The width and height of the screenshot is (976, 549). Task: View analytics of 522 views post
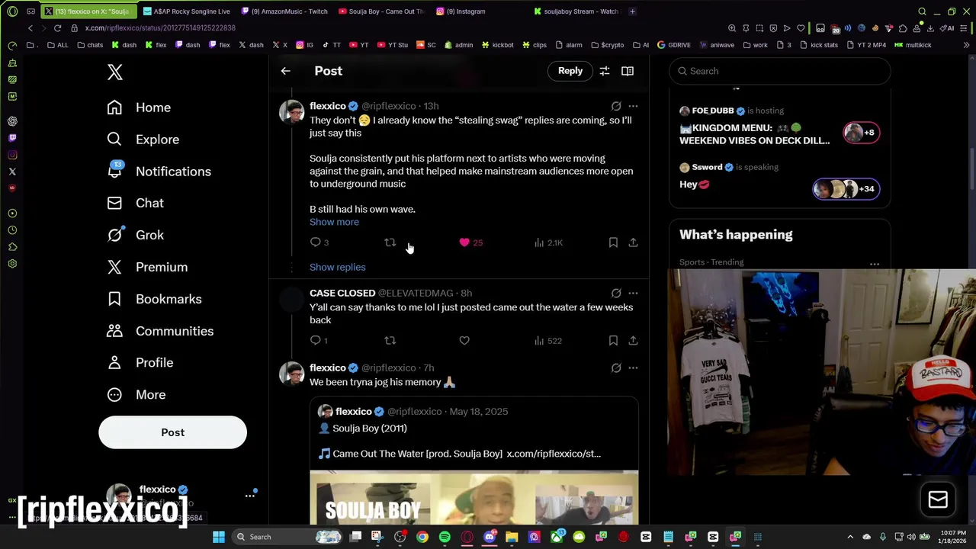(548, 341)
